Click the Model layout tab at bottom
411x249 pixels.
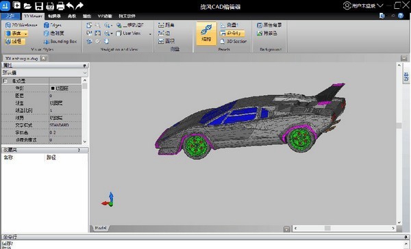[x=101, y=228]
